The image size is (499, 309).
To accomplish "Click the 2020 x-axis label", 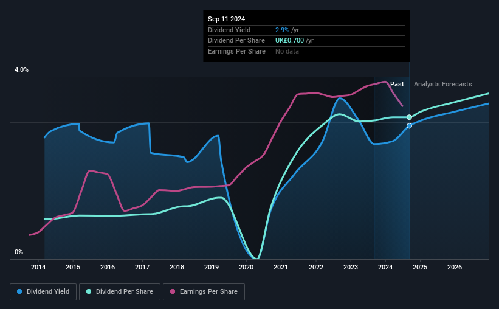I will tap(246, 267).
